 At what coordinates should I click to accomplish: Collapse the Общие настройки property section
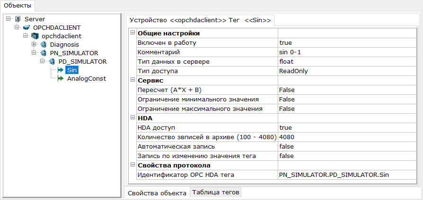132,33
